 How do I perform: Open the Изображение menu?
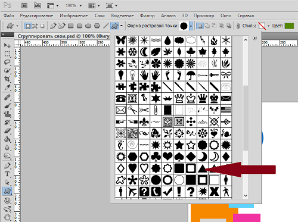tap(74, 15)
